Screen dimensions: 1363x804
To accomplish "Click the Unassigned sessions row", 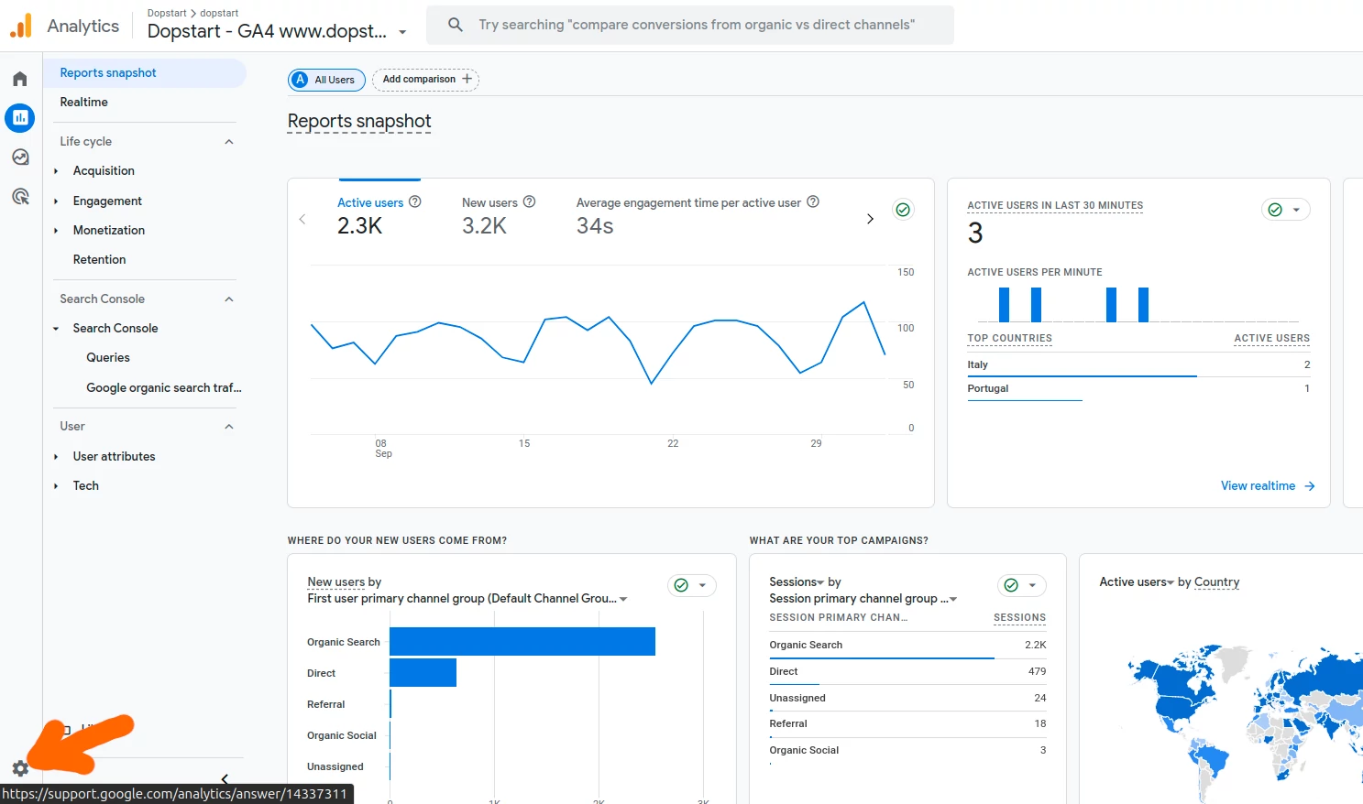I will click(907, 699).
